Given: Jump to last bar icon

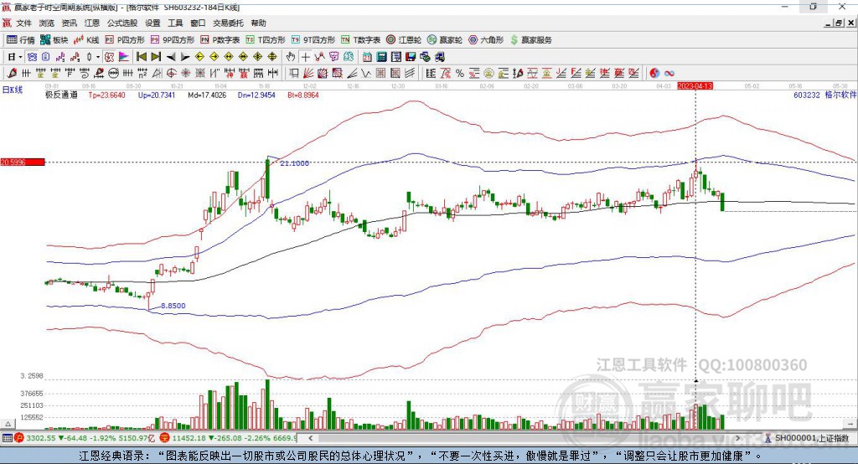Looking at the screenshot, I should 156,57.
